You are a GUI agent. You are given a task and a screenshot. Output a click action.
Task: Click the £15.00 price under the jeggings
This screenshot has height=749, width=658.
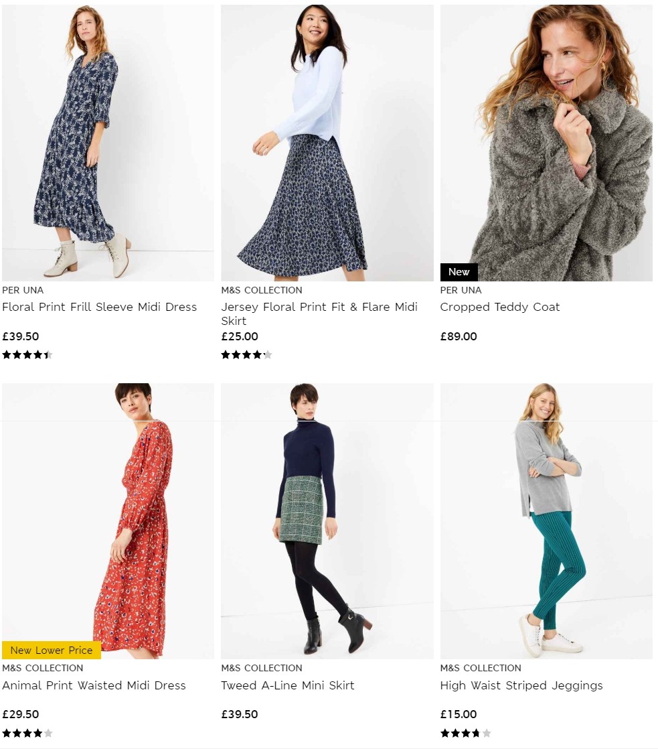coord(457,714)
